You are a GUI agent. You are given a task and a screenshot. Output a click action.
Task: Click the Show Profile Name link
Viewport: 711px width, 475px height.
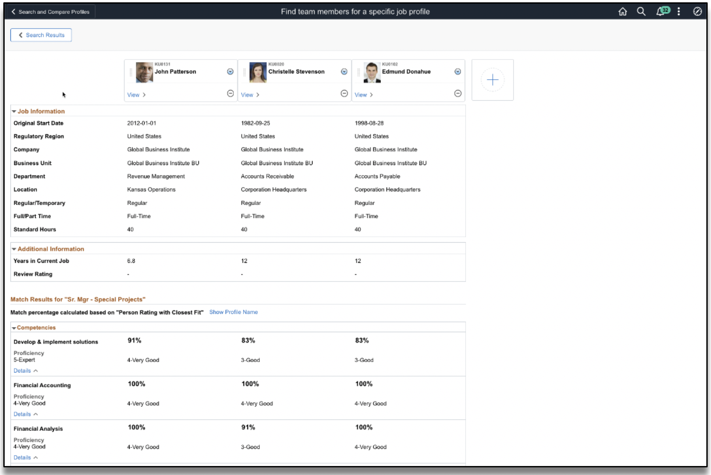(233, 312)
